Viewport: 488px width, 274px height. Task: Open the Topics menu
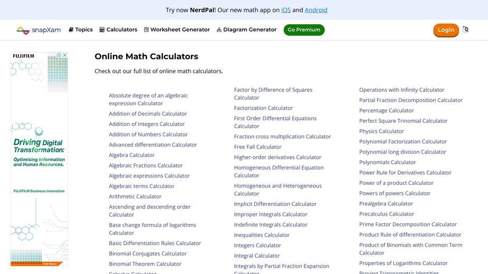tap(81, 30)
